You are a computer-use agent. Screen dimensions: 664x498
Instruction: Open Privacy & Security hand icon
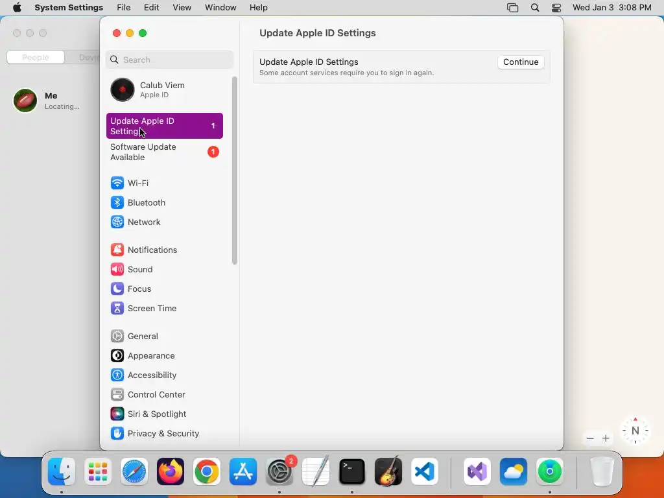(x=117, y=434)
